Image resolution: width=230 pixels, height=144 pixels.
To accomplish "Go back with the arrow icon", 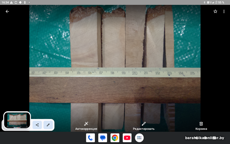I will point(7,12).
